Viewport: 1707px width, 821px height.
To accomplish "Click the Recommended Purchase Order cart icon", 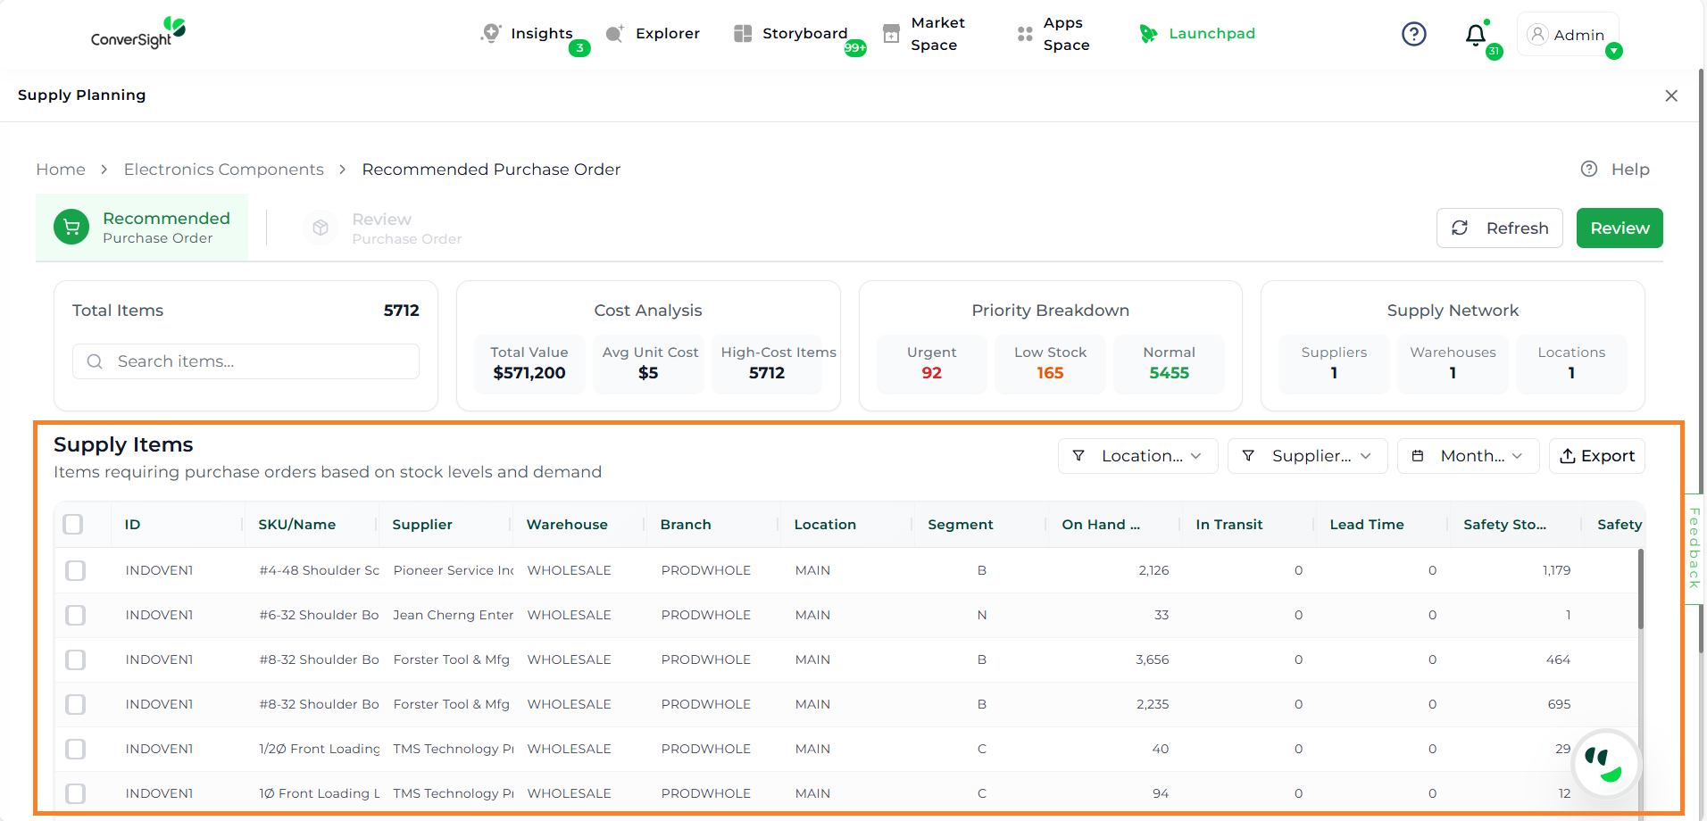I will [x=71, y=228].
